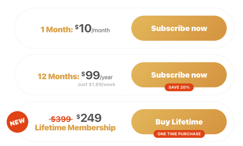Select the '1 Month:' plan label
This screenshot has height=146, width=243.
57,29
